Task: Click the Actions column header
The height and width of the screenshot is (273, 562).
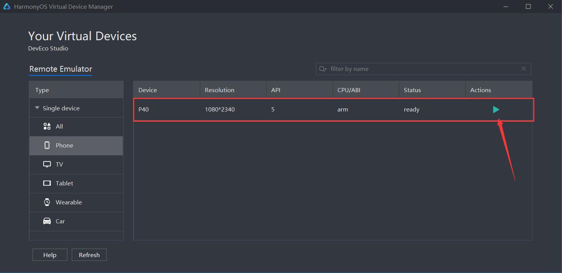Action: [x=499, y=90]
